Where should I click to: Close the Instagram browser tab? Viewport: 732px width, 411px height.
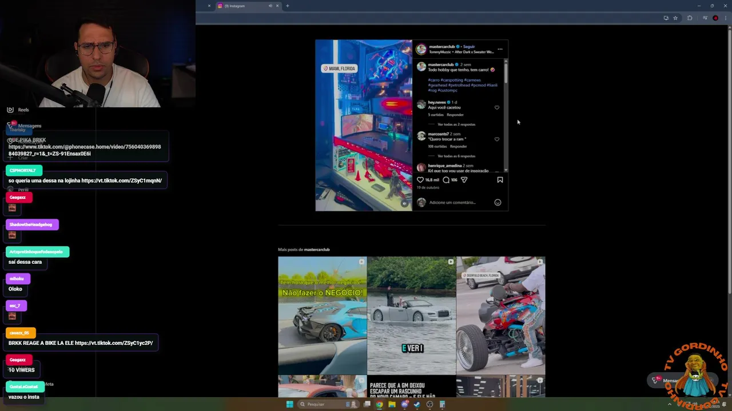pyautogui.click(x=277, y=6)
